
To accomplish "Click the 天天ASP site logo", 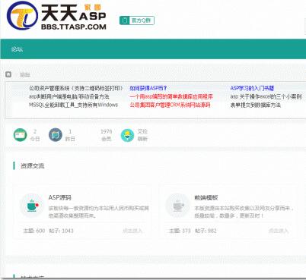I will pos(56,16).
